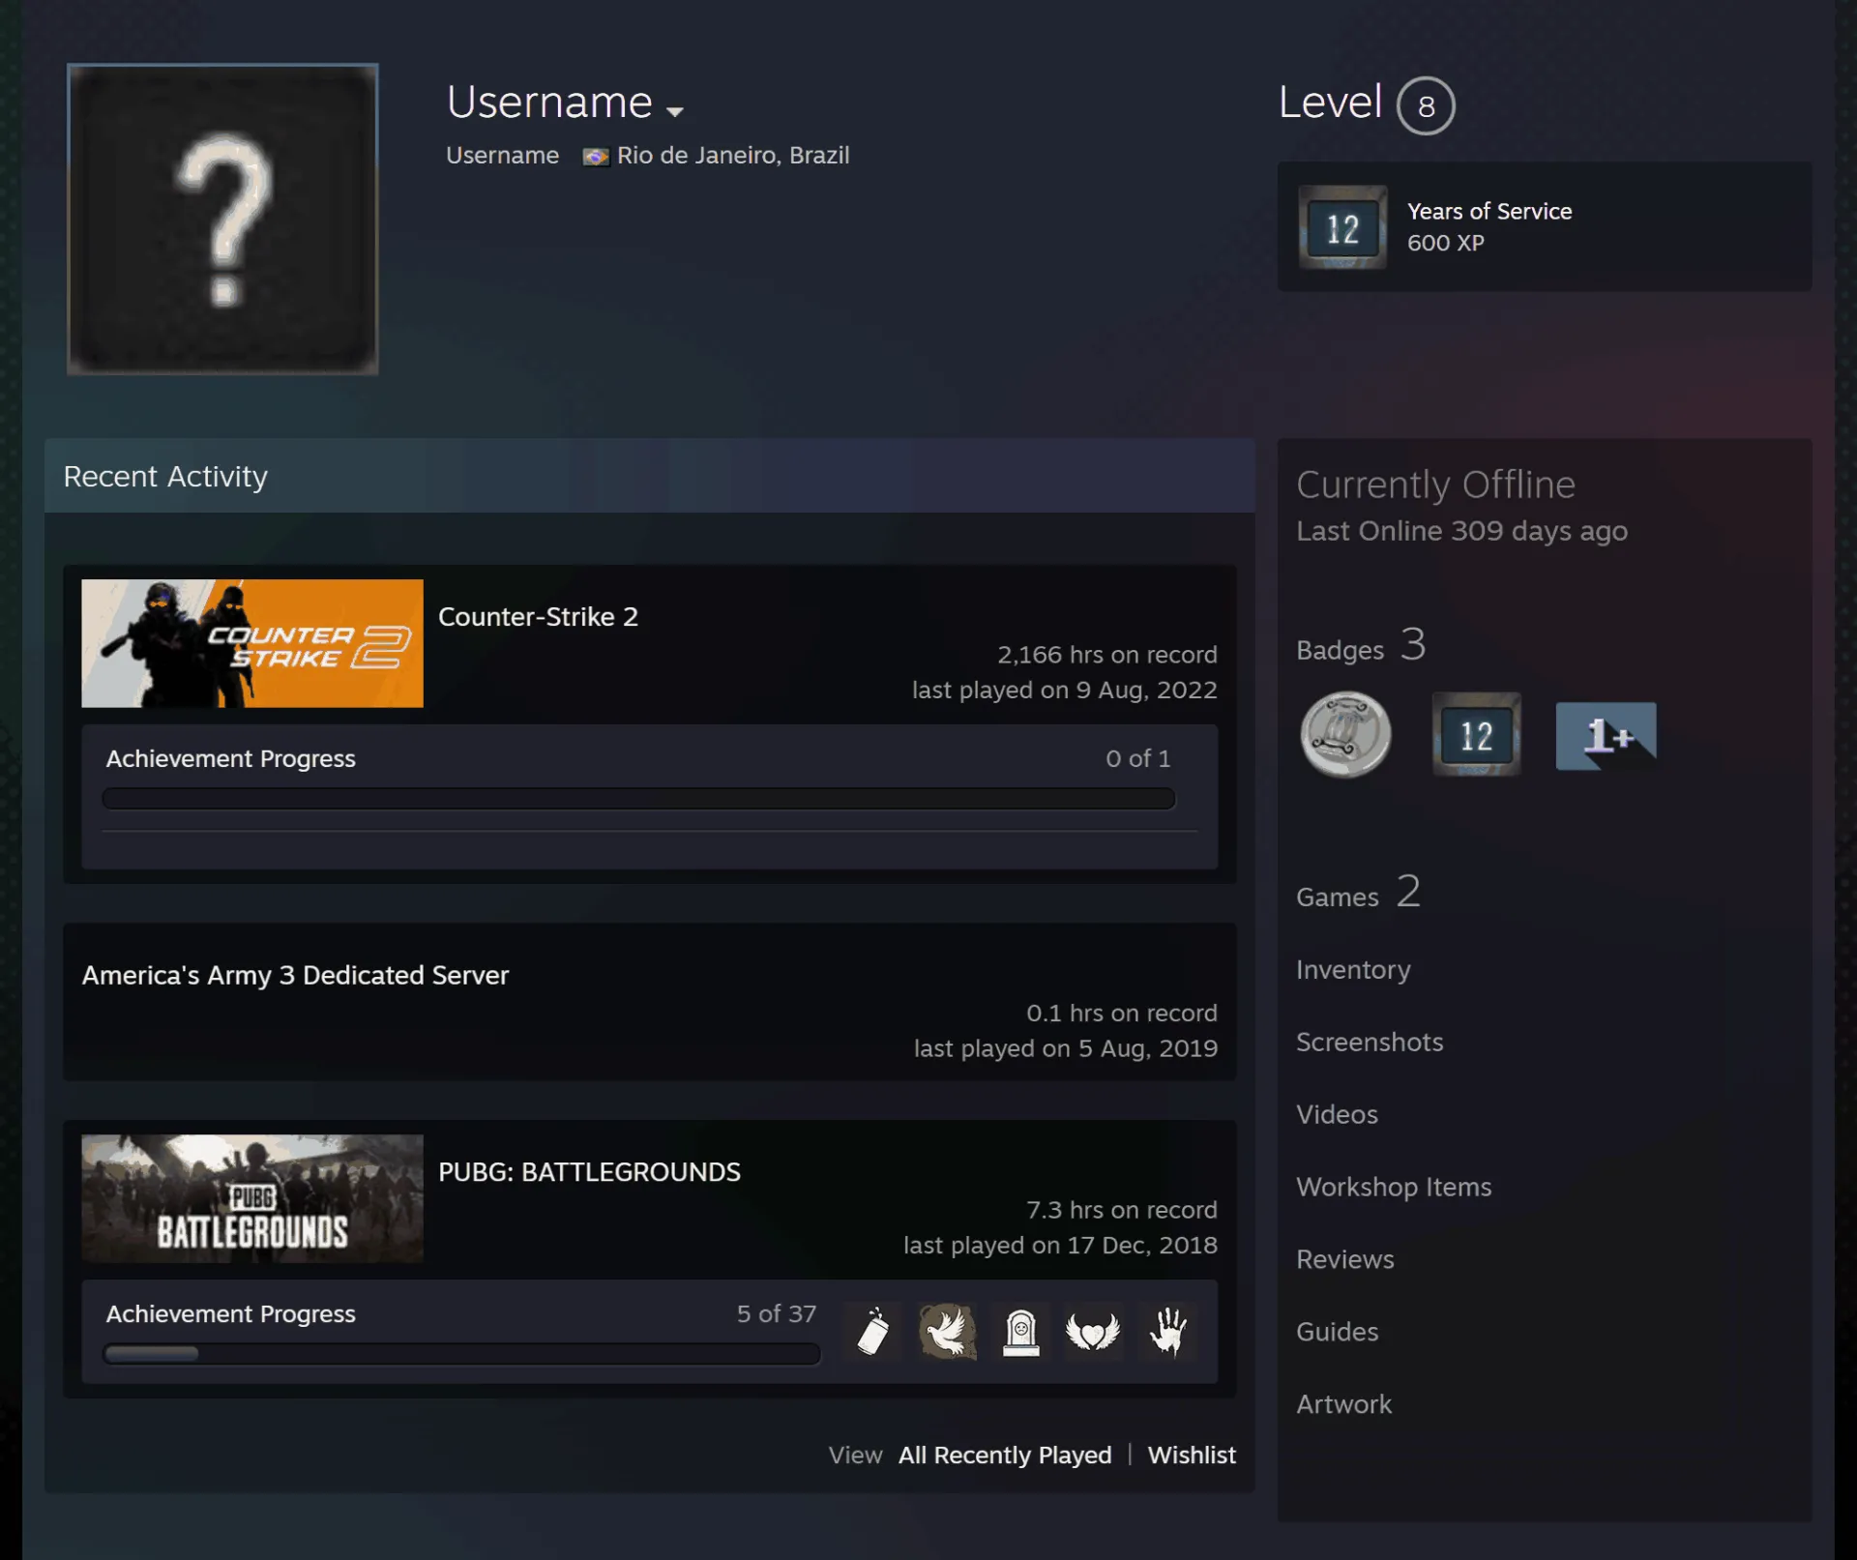The width and height of the screenshot is (1857, 1560).
Task: Click the PUBG achievement progress bar
Action: (x=461, y=1354)
